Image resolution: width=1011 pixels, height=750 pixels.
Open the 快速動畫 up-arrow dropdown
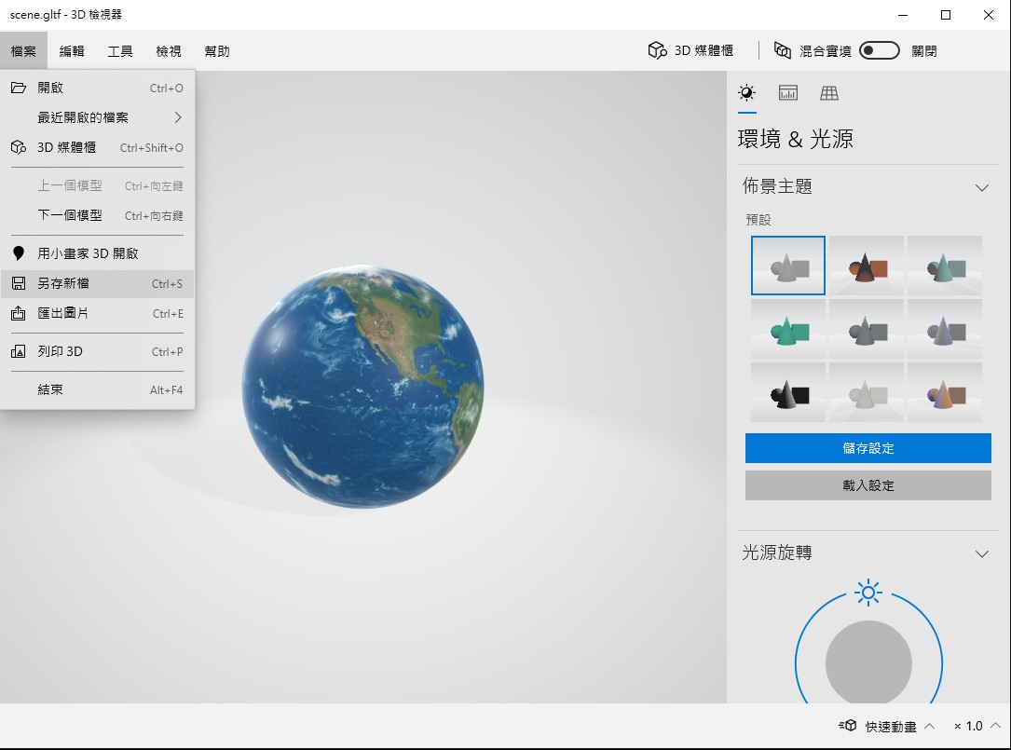point(929,726)
